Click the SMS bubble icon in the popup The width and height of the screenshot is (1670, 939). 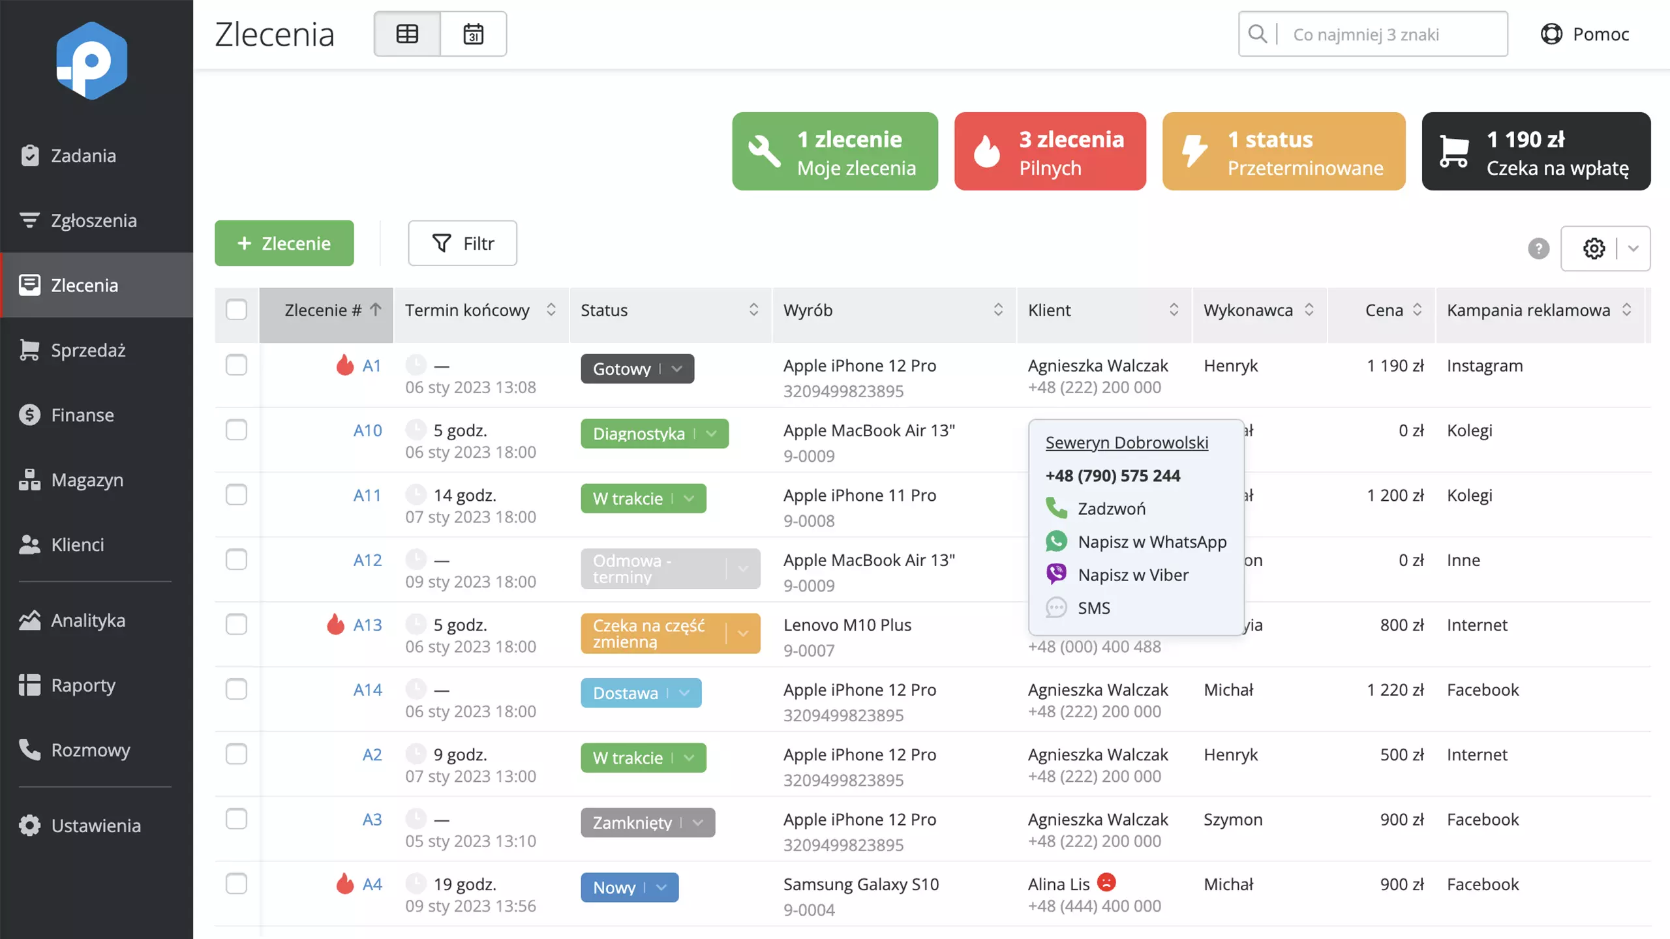click(x=1056, y=608)
